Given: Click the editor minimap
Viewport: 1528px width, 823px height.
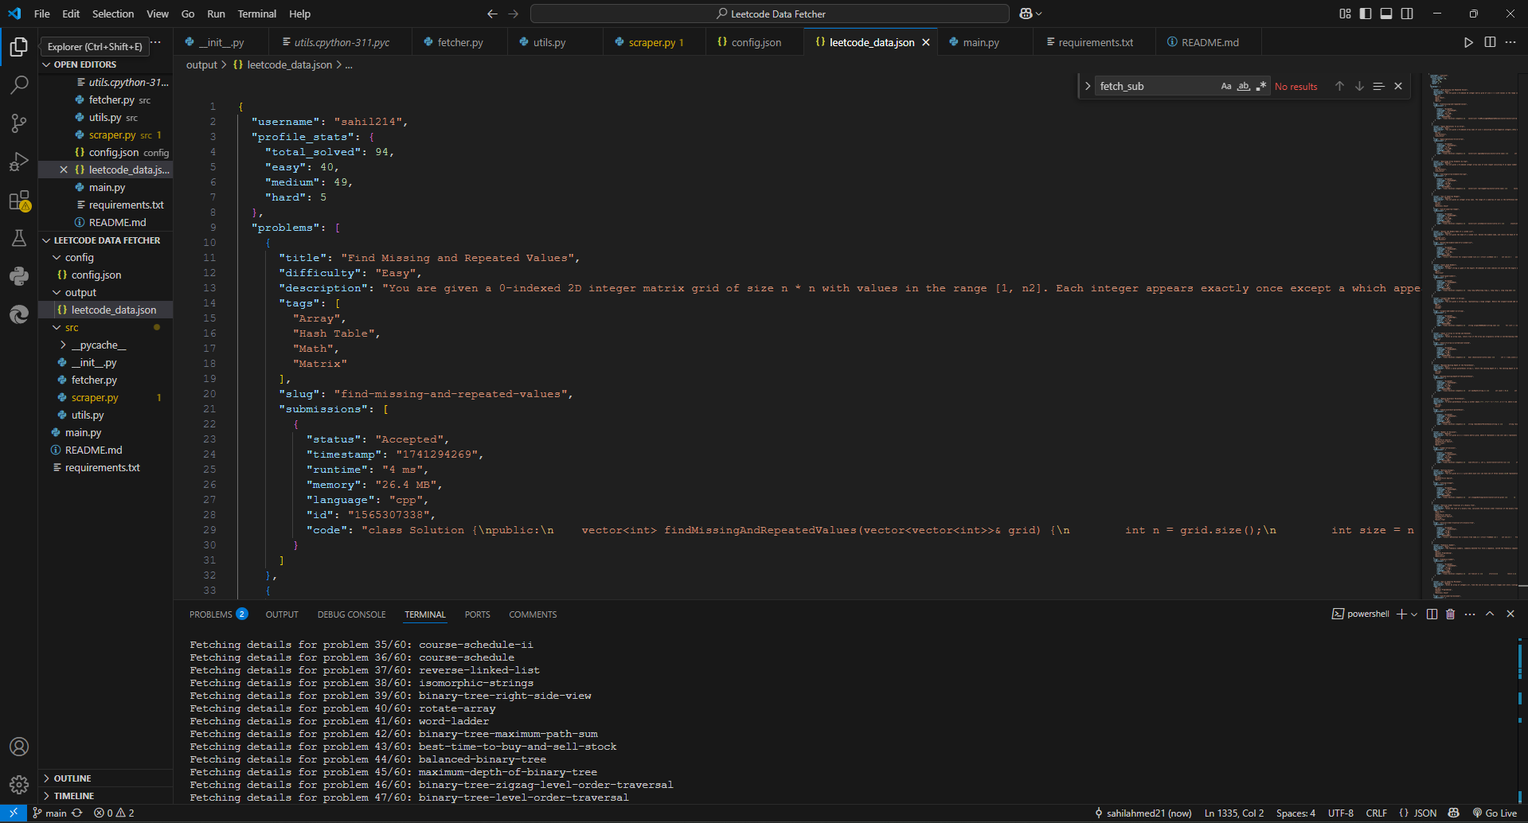Looking at the screenshot, I should click(x=1471, y=334).
